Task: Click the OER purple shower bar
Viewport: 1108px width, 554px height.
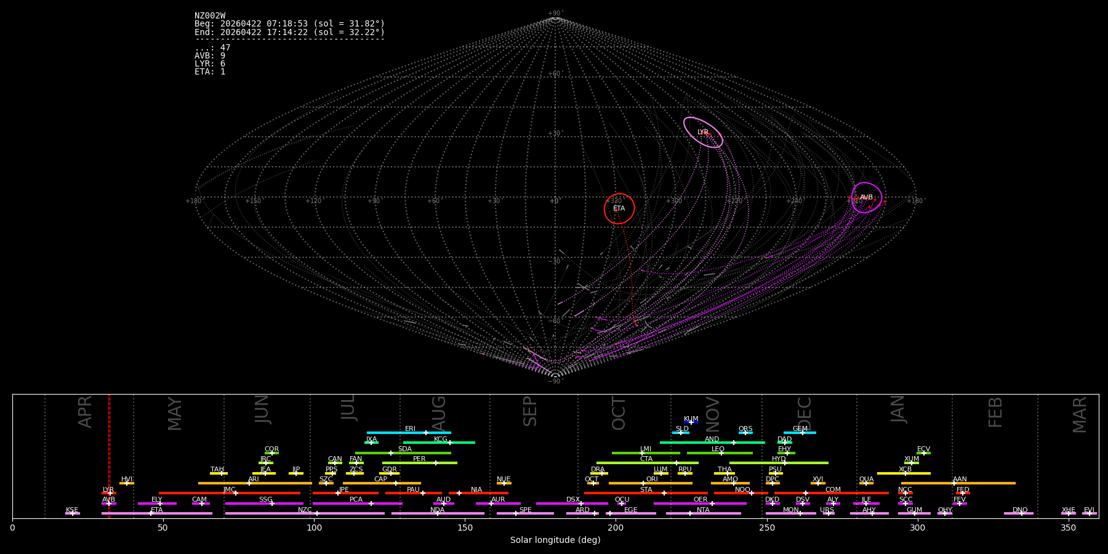Action: coord(700,504)
